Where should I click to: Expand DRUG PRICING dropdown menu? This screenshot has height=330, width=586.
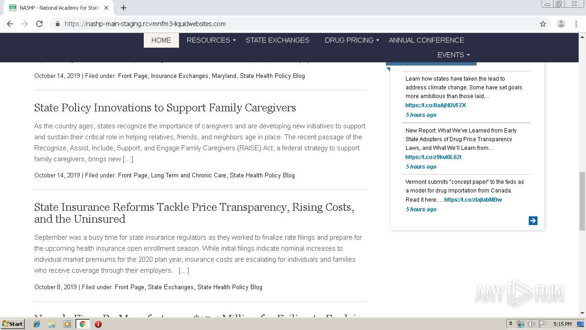point(352,40)
